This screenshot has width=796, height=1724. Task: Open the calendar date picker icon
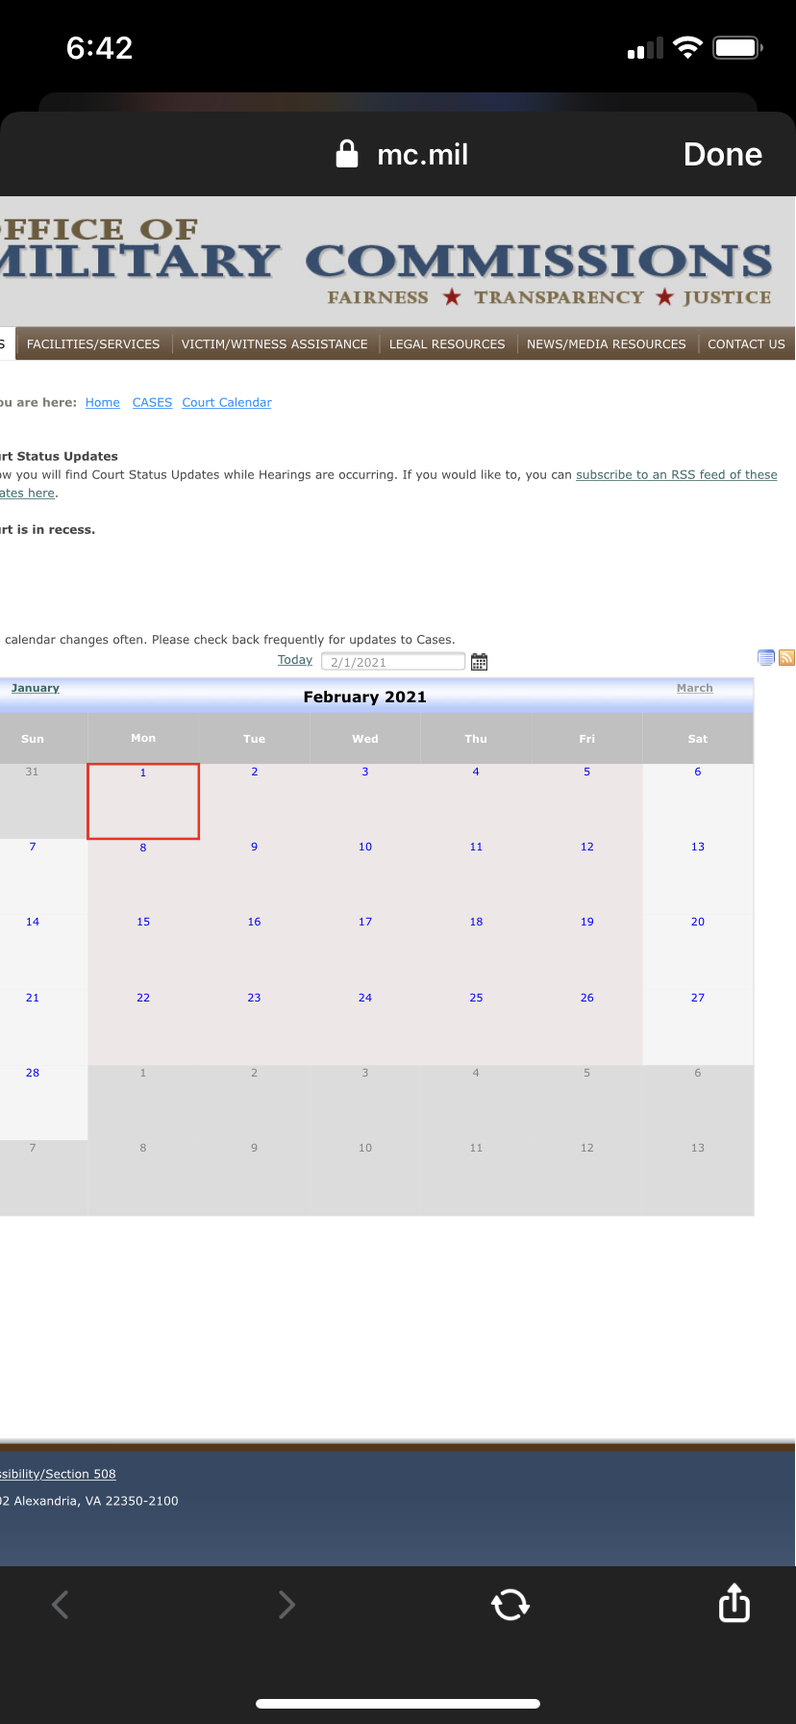point(479,662)
